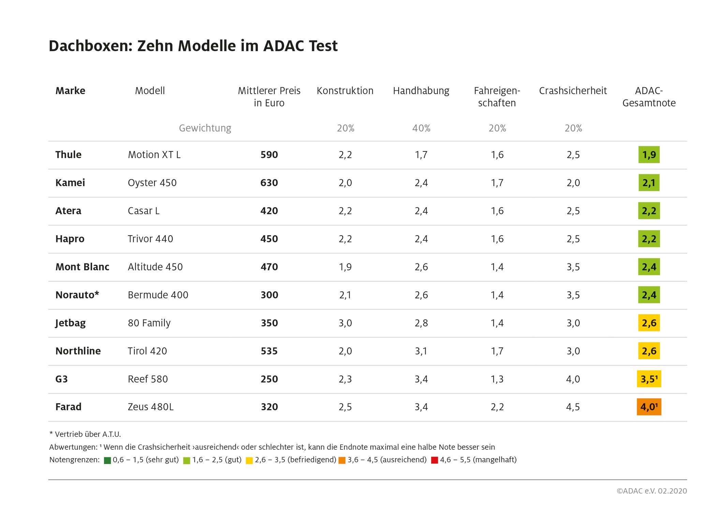Click the 'Dachboxen: Zehn Modelle im ADAC Test' title
The image size is (725, 509).
pyautogui.click(x=193, y=46)
